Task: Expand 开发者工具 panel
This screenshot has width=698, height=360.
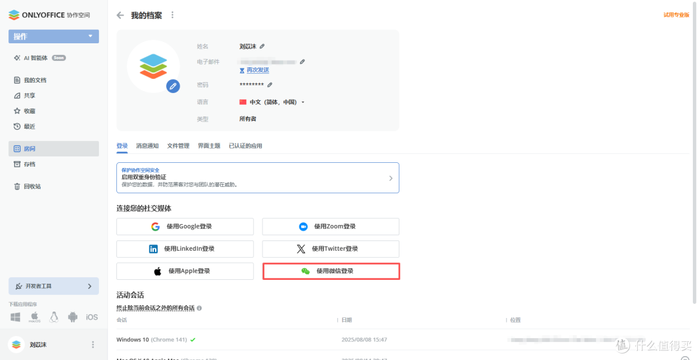Action: 54,286
